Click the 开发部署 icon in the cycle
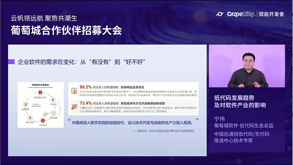This screenshot has height=165, width=293. pyautogui.click(x=53, y=113)
